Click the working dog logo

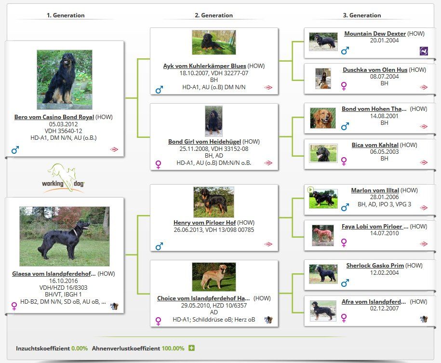pyautogui.click(x=64, y=178)
